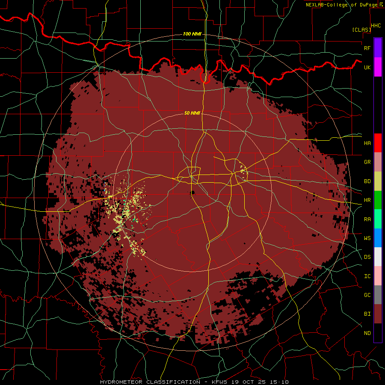Click the purple RF legend swatch
The width and height of the screenshot is (385, 385).
pos(378,48)
